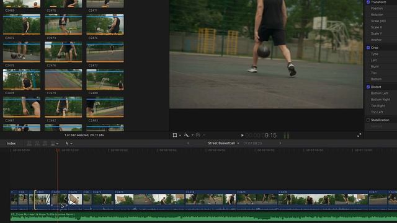The height and width of the screenshot is (223, 397).
Task: Expand the retime options dropdown arrow
Action: (x=204, y=135)
